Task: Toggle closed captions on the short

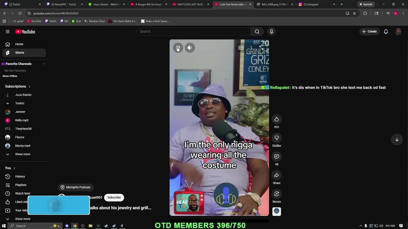Action: point(241,48)
